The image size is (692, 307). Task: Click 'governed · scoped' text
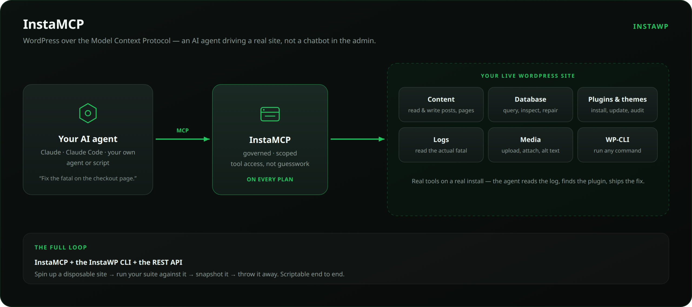[x=270, y=153]
